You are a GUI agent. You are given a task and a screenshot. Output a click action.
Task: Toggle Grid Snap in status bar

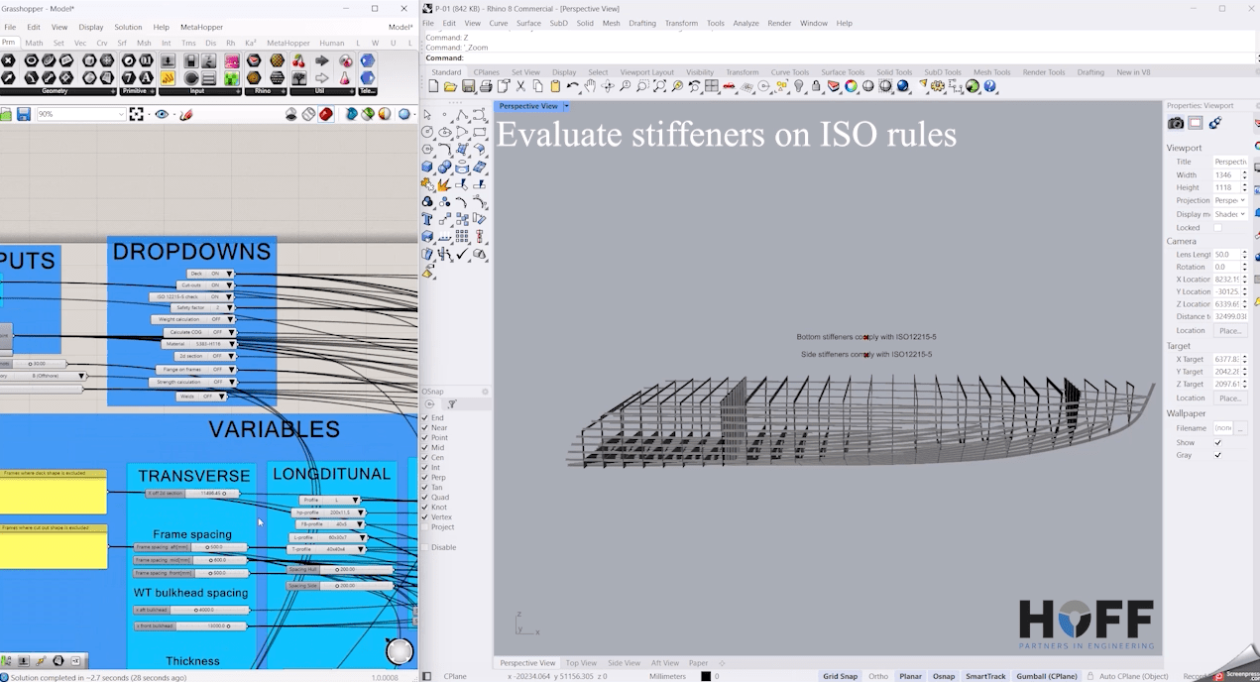(840, 676)
